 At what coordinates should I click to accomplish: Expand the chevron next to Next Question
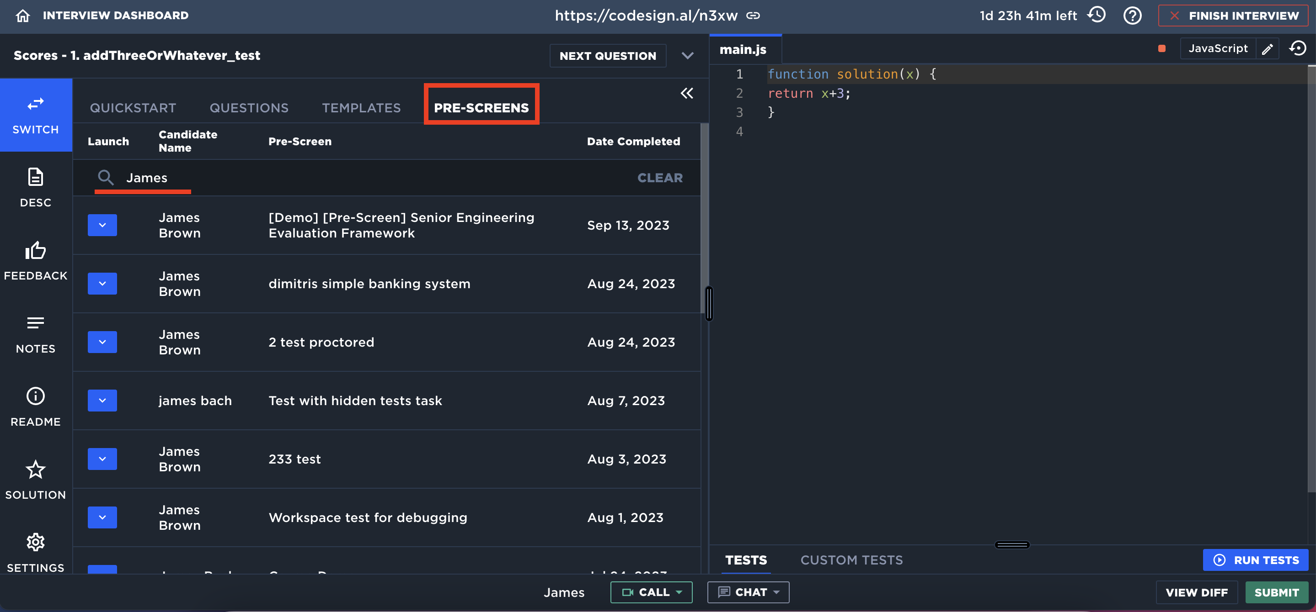coord(688,56)
